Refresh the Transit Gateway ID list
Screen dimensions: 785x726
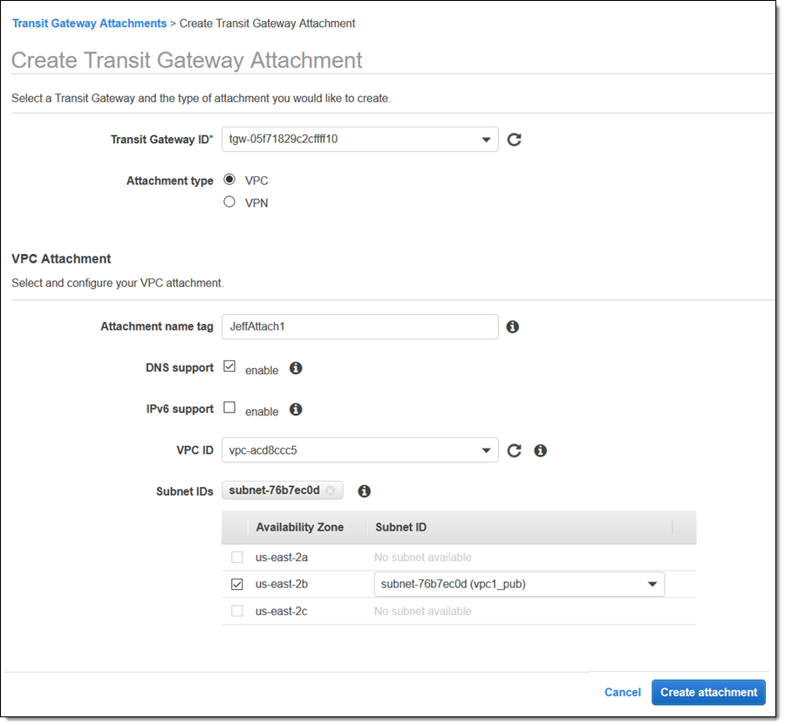tap(514, 140)
